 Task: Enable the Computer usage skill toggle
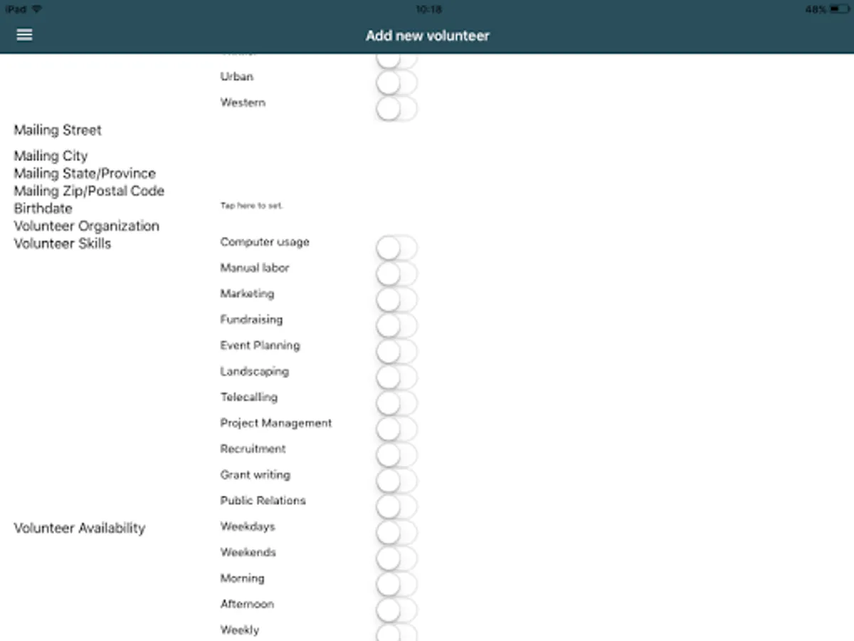pyautogui.click(x=396, y=247)
